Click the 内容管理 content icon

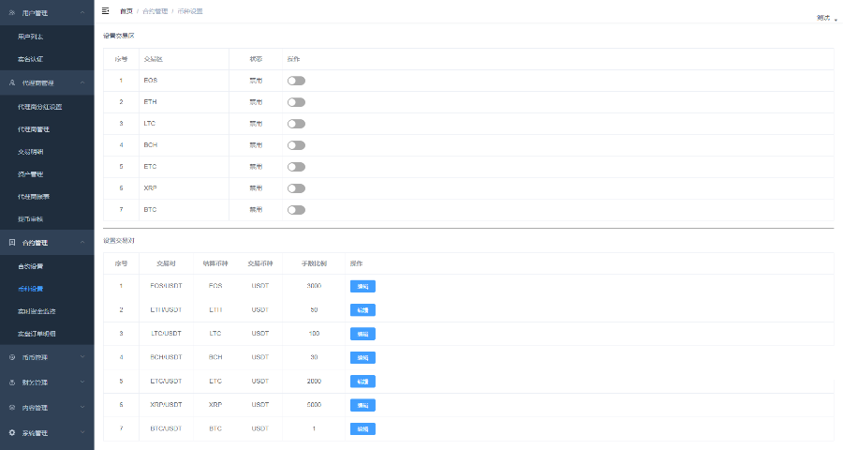tap(12, 408)
